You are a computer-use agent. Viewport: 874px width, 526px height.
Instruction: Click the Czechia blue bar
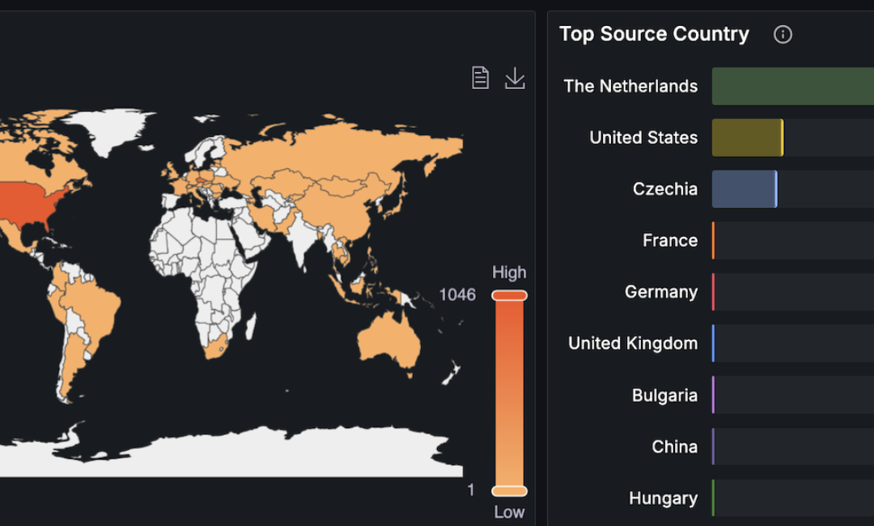[x=745, y=189]
